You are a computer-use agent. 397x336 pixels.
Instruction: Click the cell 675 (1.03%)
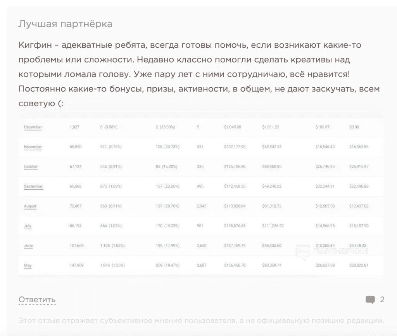pyautogui.click(x=111, y=186)
